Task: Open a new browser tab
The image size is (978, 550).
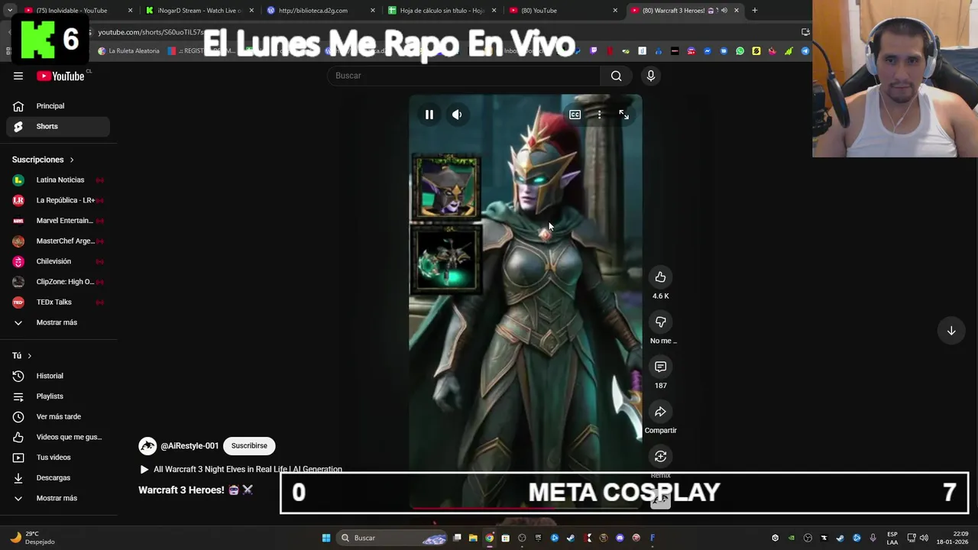Action: (754, 11)
